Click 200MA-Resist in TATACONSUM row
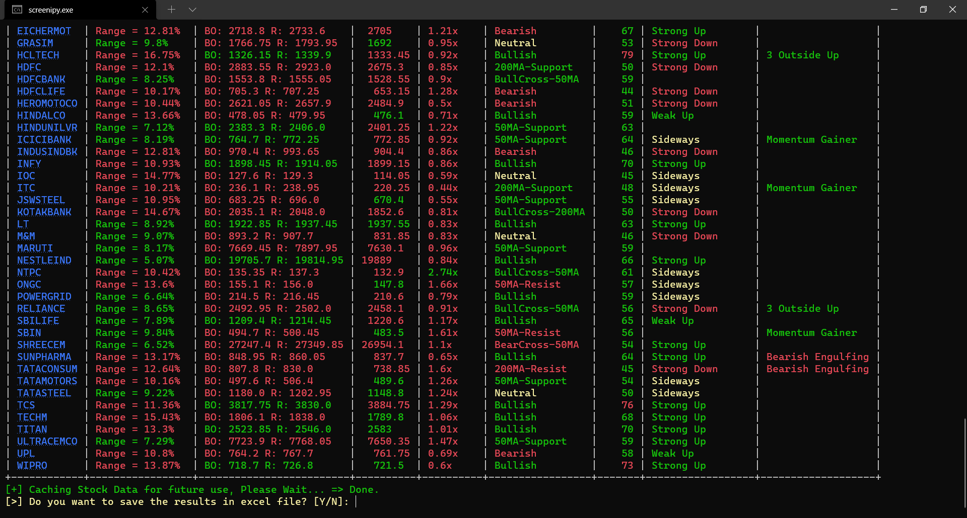Viewport: 967px width, 518px height. (531, 369)
